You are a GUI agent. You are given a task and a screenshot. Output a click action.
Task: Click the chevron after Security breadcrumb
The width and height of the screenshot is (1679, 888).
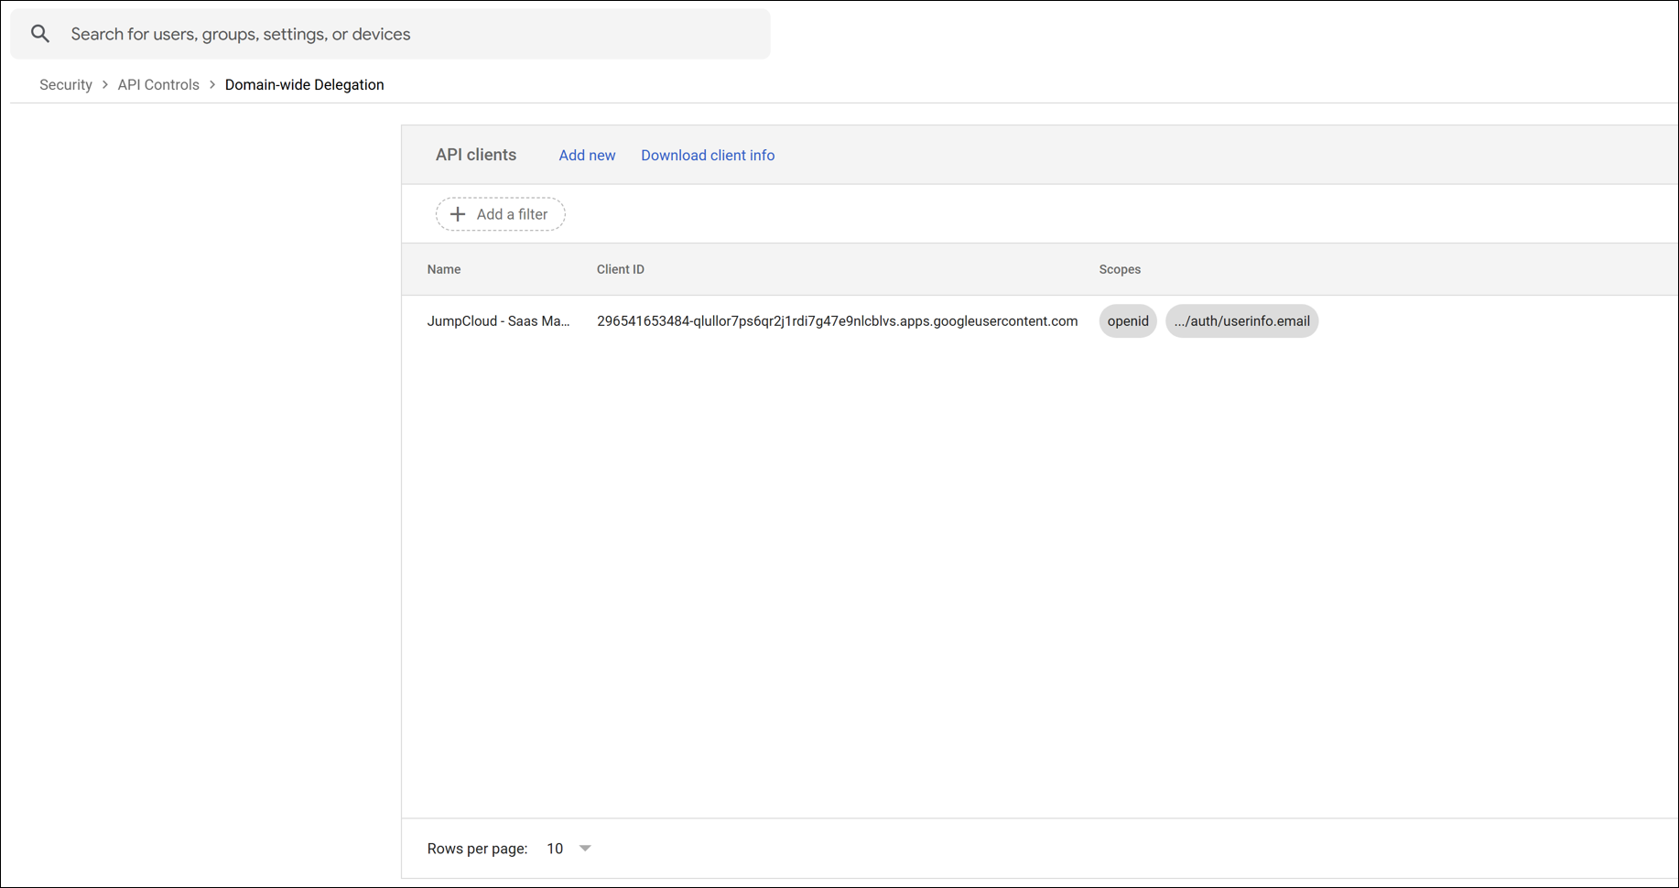point(105,84)
